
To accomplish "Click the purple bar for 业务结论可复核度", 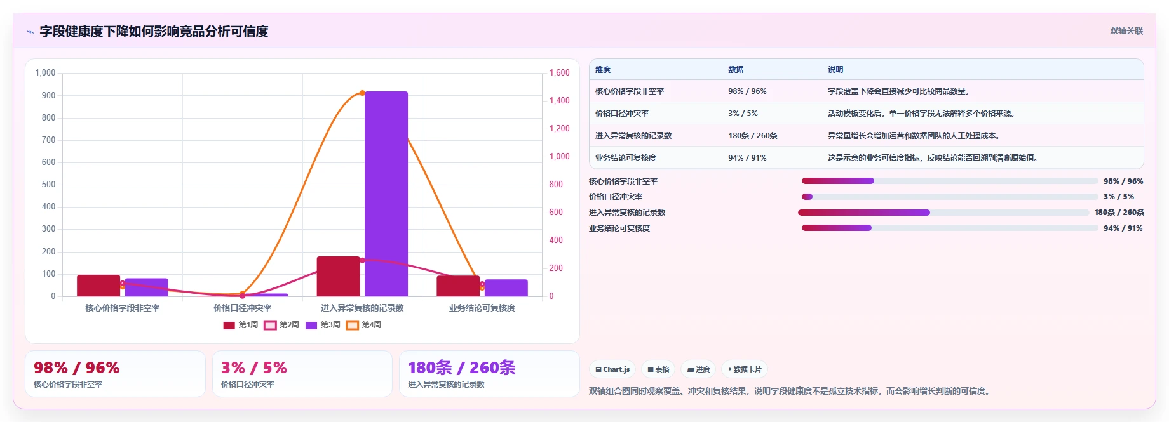I will point(506,287).
